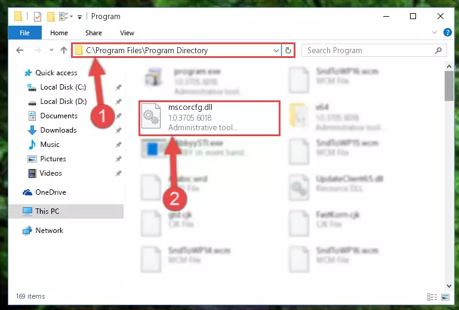Click the file list scroll up arrow
The height and width of the screenshot is (310, 459).
coord(449,66)
